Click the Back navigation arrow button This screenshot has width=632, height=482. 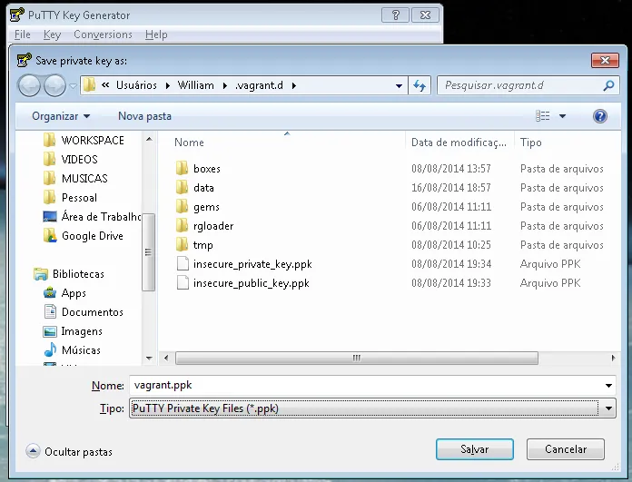click(29, 85)
